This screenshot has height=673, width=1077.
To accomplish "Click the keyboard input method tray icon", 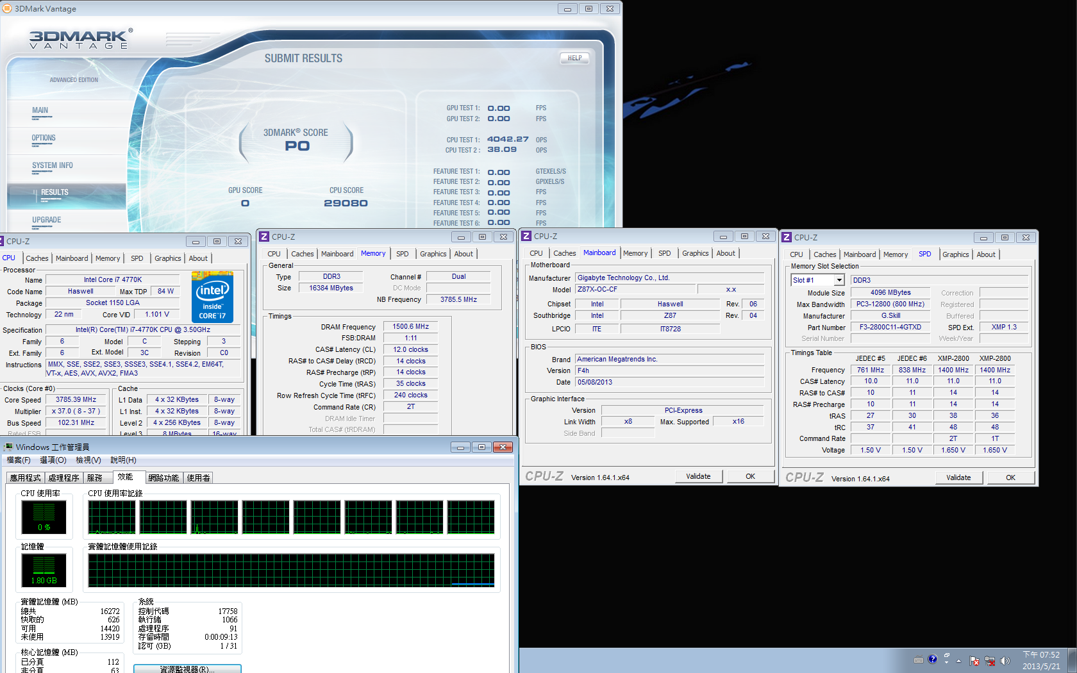I will point(919,660).
